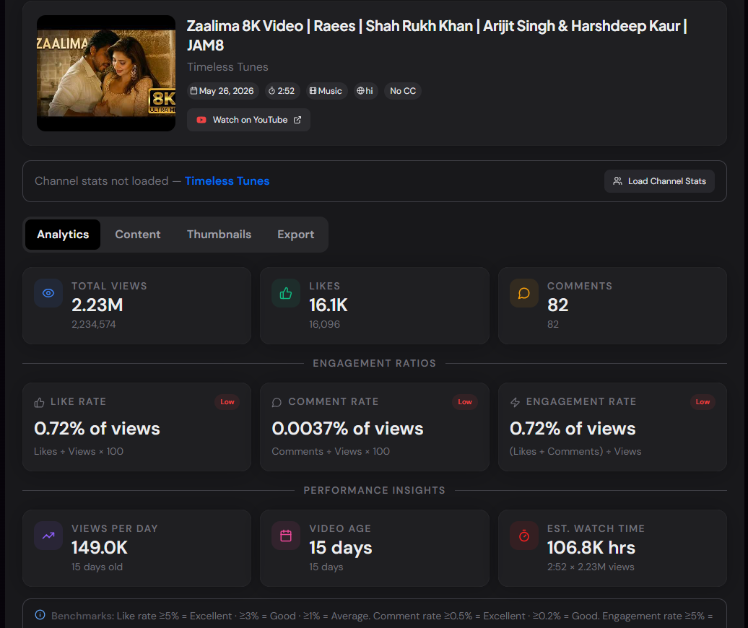
Task: Click the ENGAGEMENT RATIOS section heading
Action: coord(375,363)
